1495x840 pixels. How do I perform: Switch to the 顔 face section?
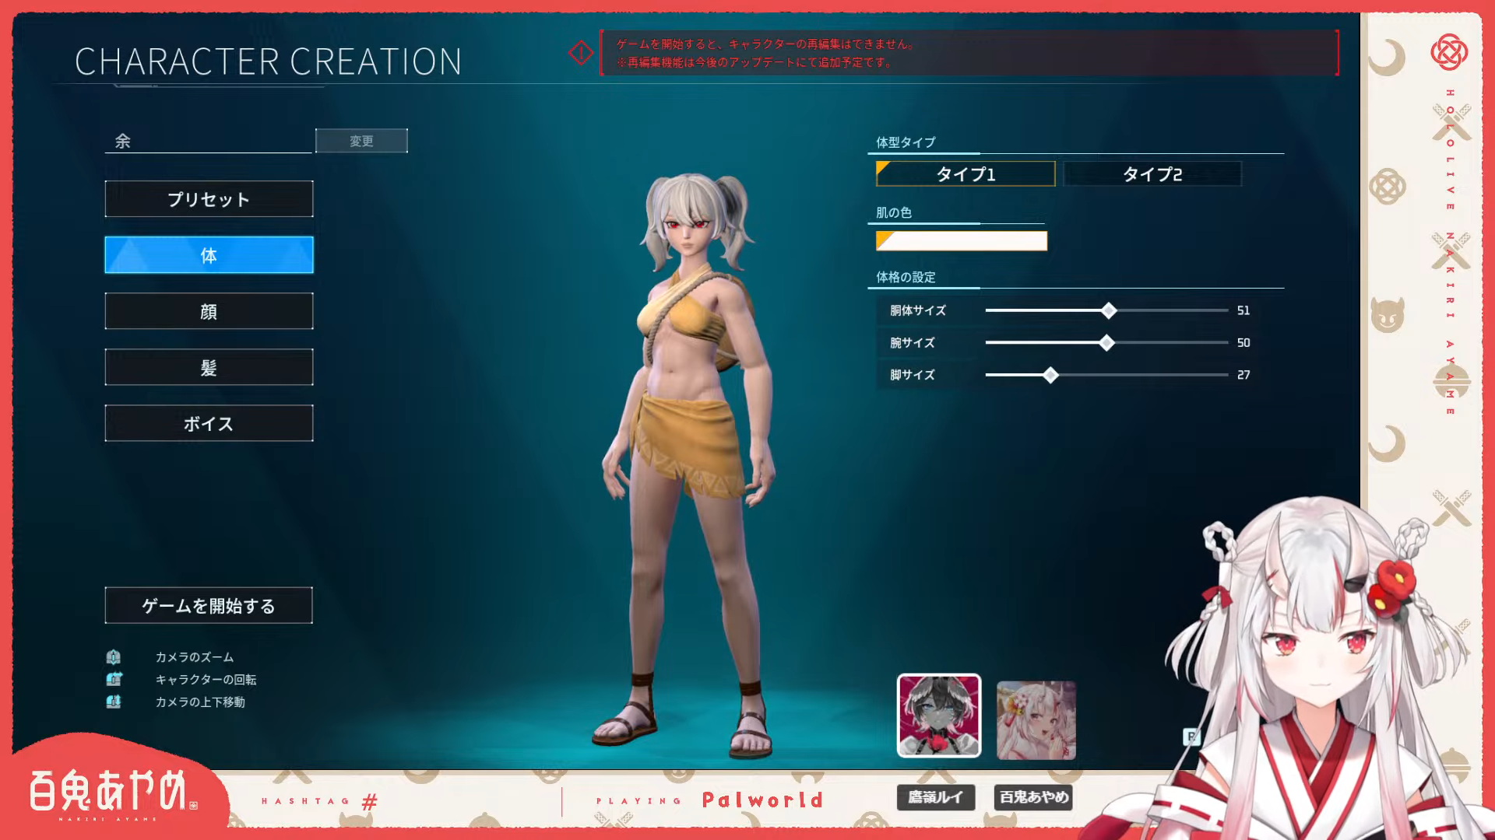click(x=209, y=311)
